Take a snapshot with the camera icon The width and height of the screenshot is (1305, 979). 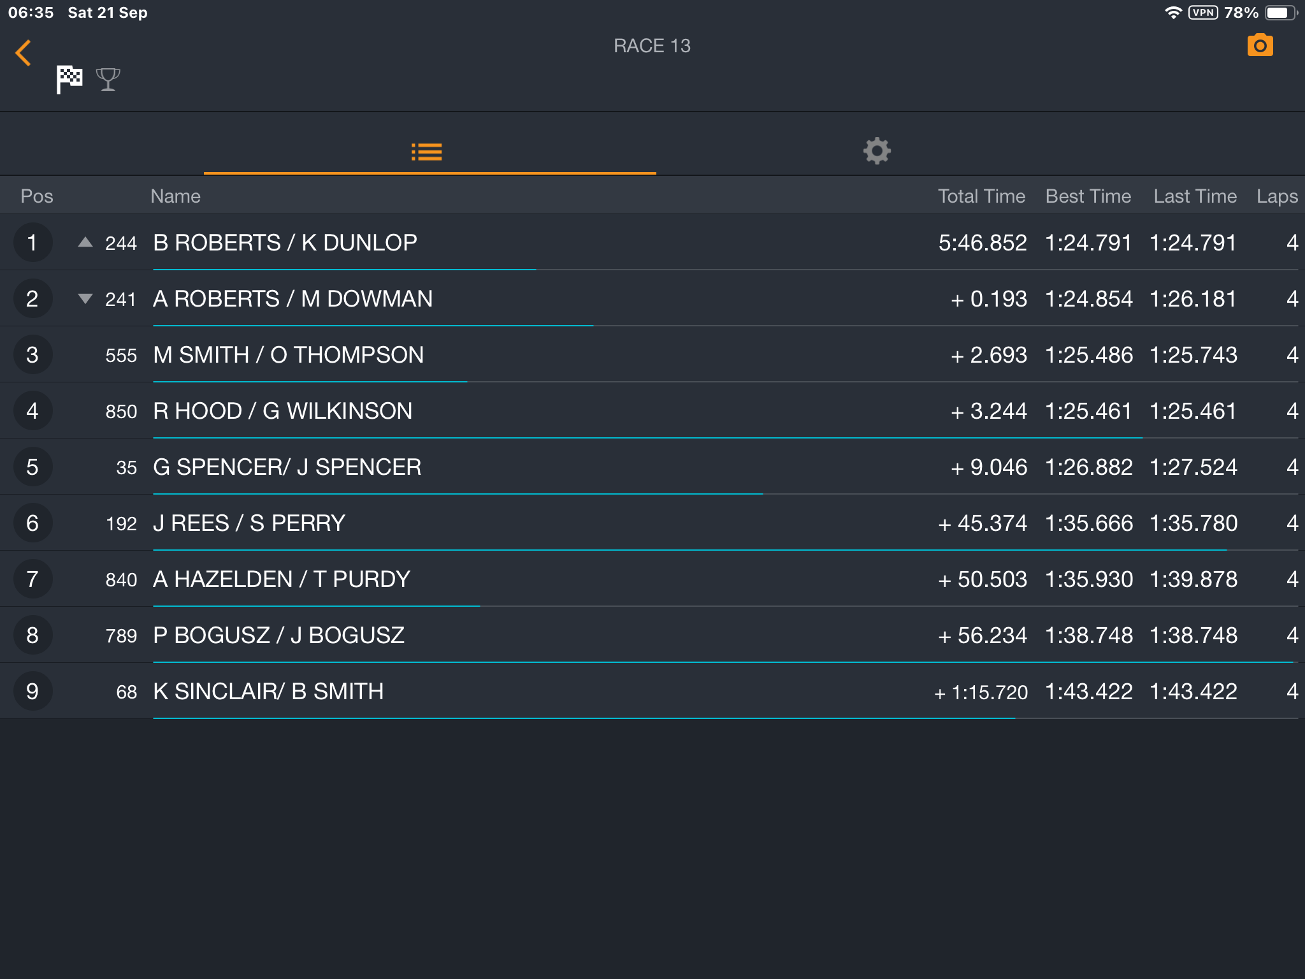click(x=1260, y=45)
